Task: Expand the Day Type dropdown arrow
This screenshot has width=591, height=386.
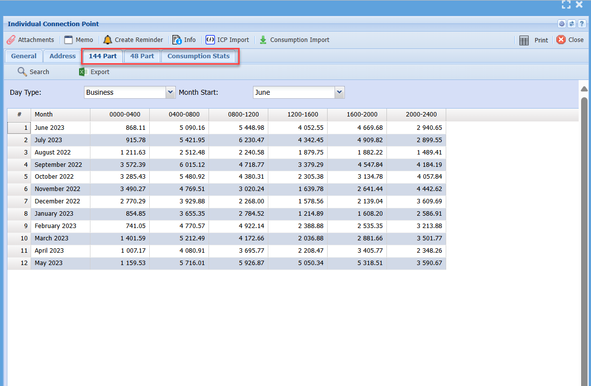Action: 170,92
